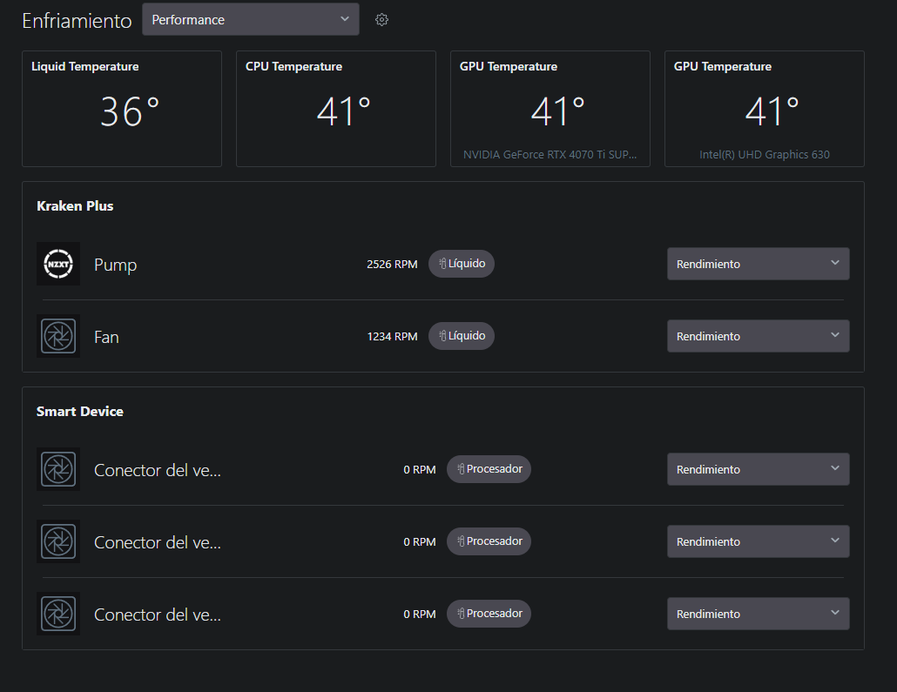Click the middle connector's Procesador badge
The height and width of the screenshot is (692, 897).
tap(489, 541)
